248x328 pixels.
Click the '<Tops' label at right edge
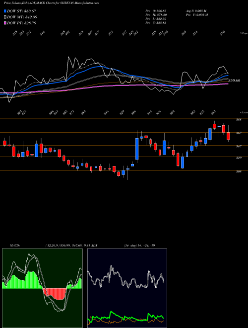[x=244, y=33]
